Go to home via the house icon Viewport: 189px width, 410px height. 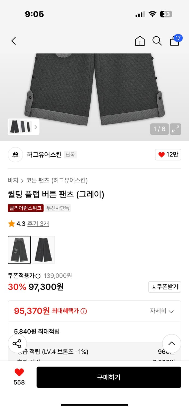(140, 41)
